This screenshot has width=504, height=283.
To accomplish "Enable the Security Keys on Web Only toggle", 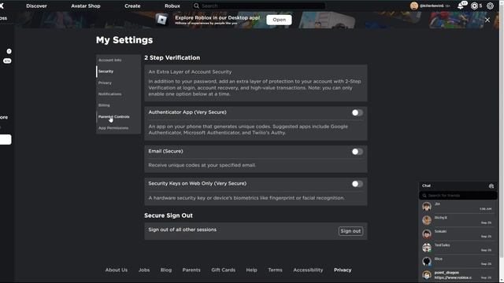I will pyautogui.click(x=357, y=184).
